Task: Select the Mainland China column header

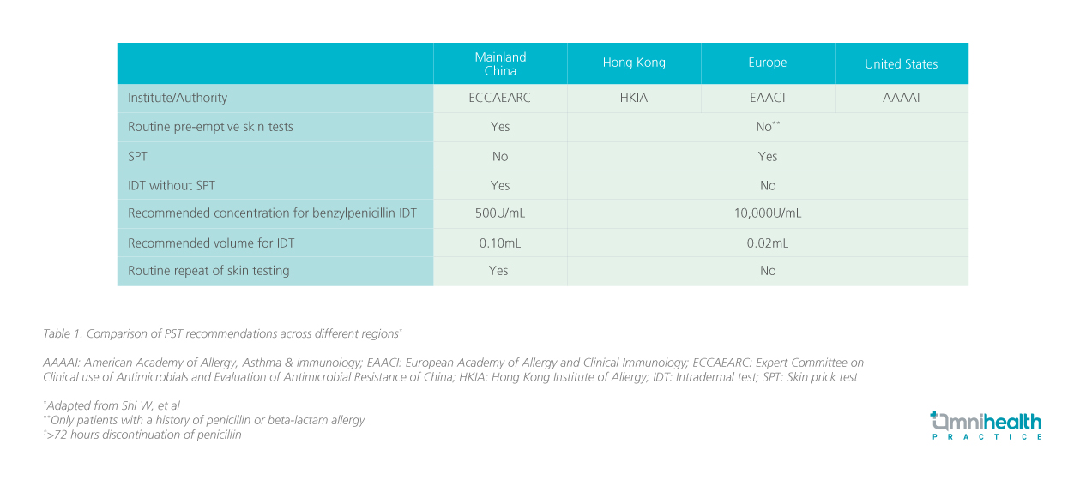Action: pyautogui.click(x=500, y=63)
